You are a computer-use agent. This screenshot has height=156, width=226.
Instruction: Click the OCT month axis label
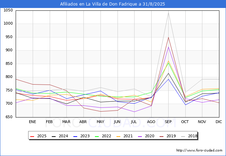(185, 122)
